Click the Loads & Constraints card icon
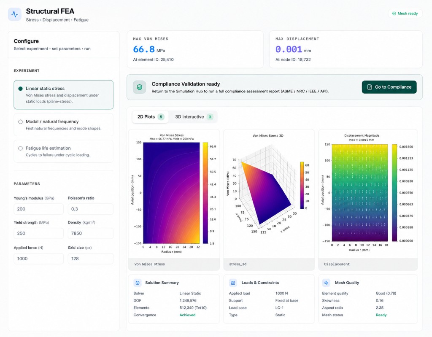This screenshot has height=337, width=432. [x=233, y=283]
